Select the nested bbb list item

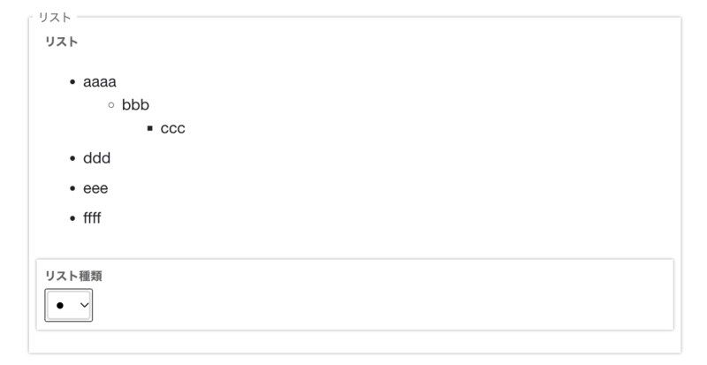(x=135, y=106)
